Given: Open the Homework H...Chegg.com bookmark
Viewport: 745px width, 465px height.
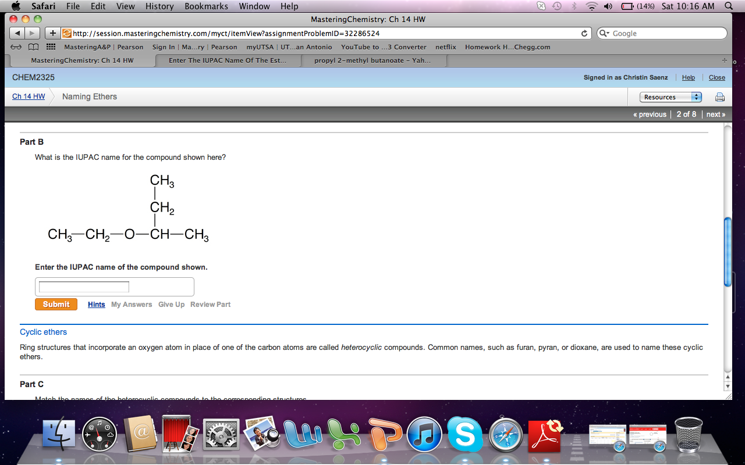Looking at the screenshot, I should [x=508, y=47].
